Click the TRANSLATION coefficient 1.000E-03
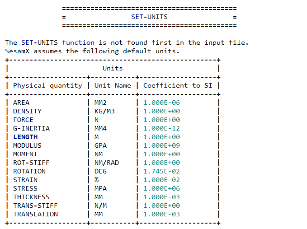The height and width of the screenshot is (229, 307). (x=161, y=215)
